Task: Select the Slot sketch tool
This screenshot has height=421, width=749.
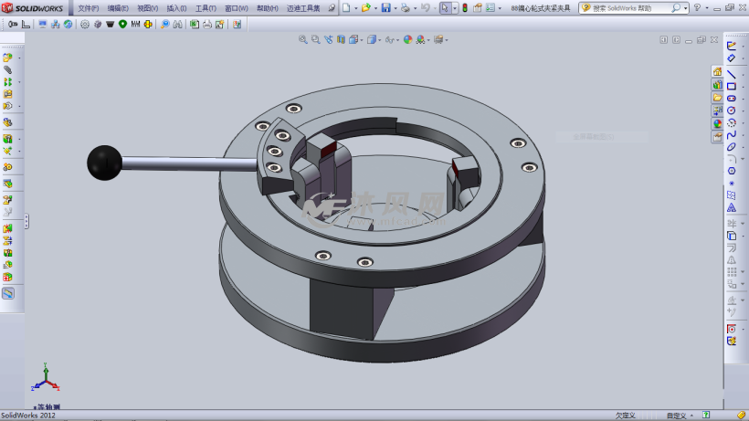Action: coord(732,99)
